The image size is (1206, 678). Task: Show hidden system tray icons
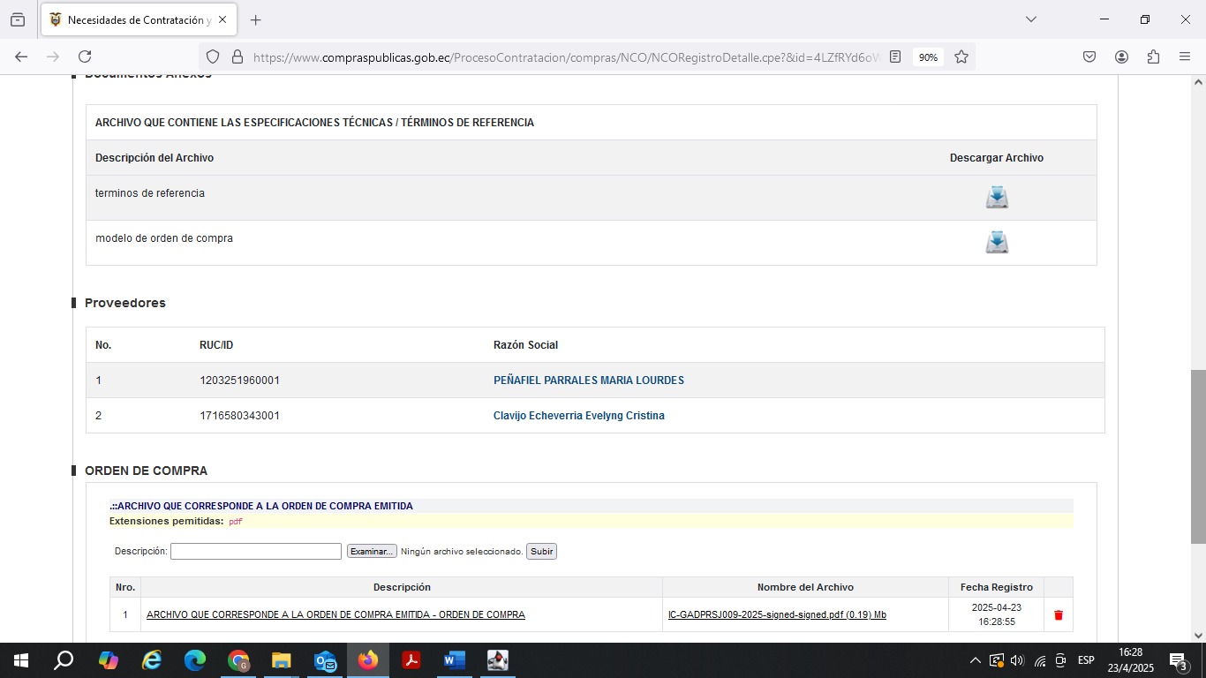[x=975, y=660]
